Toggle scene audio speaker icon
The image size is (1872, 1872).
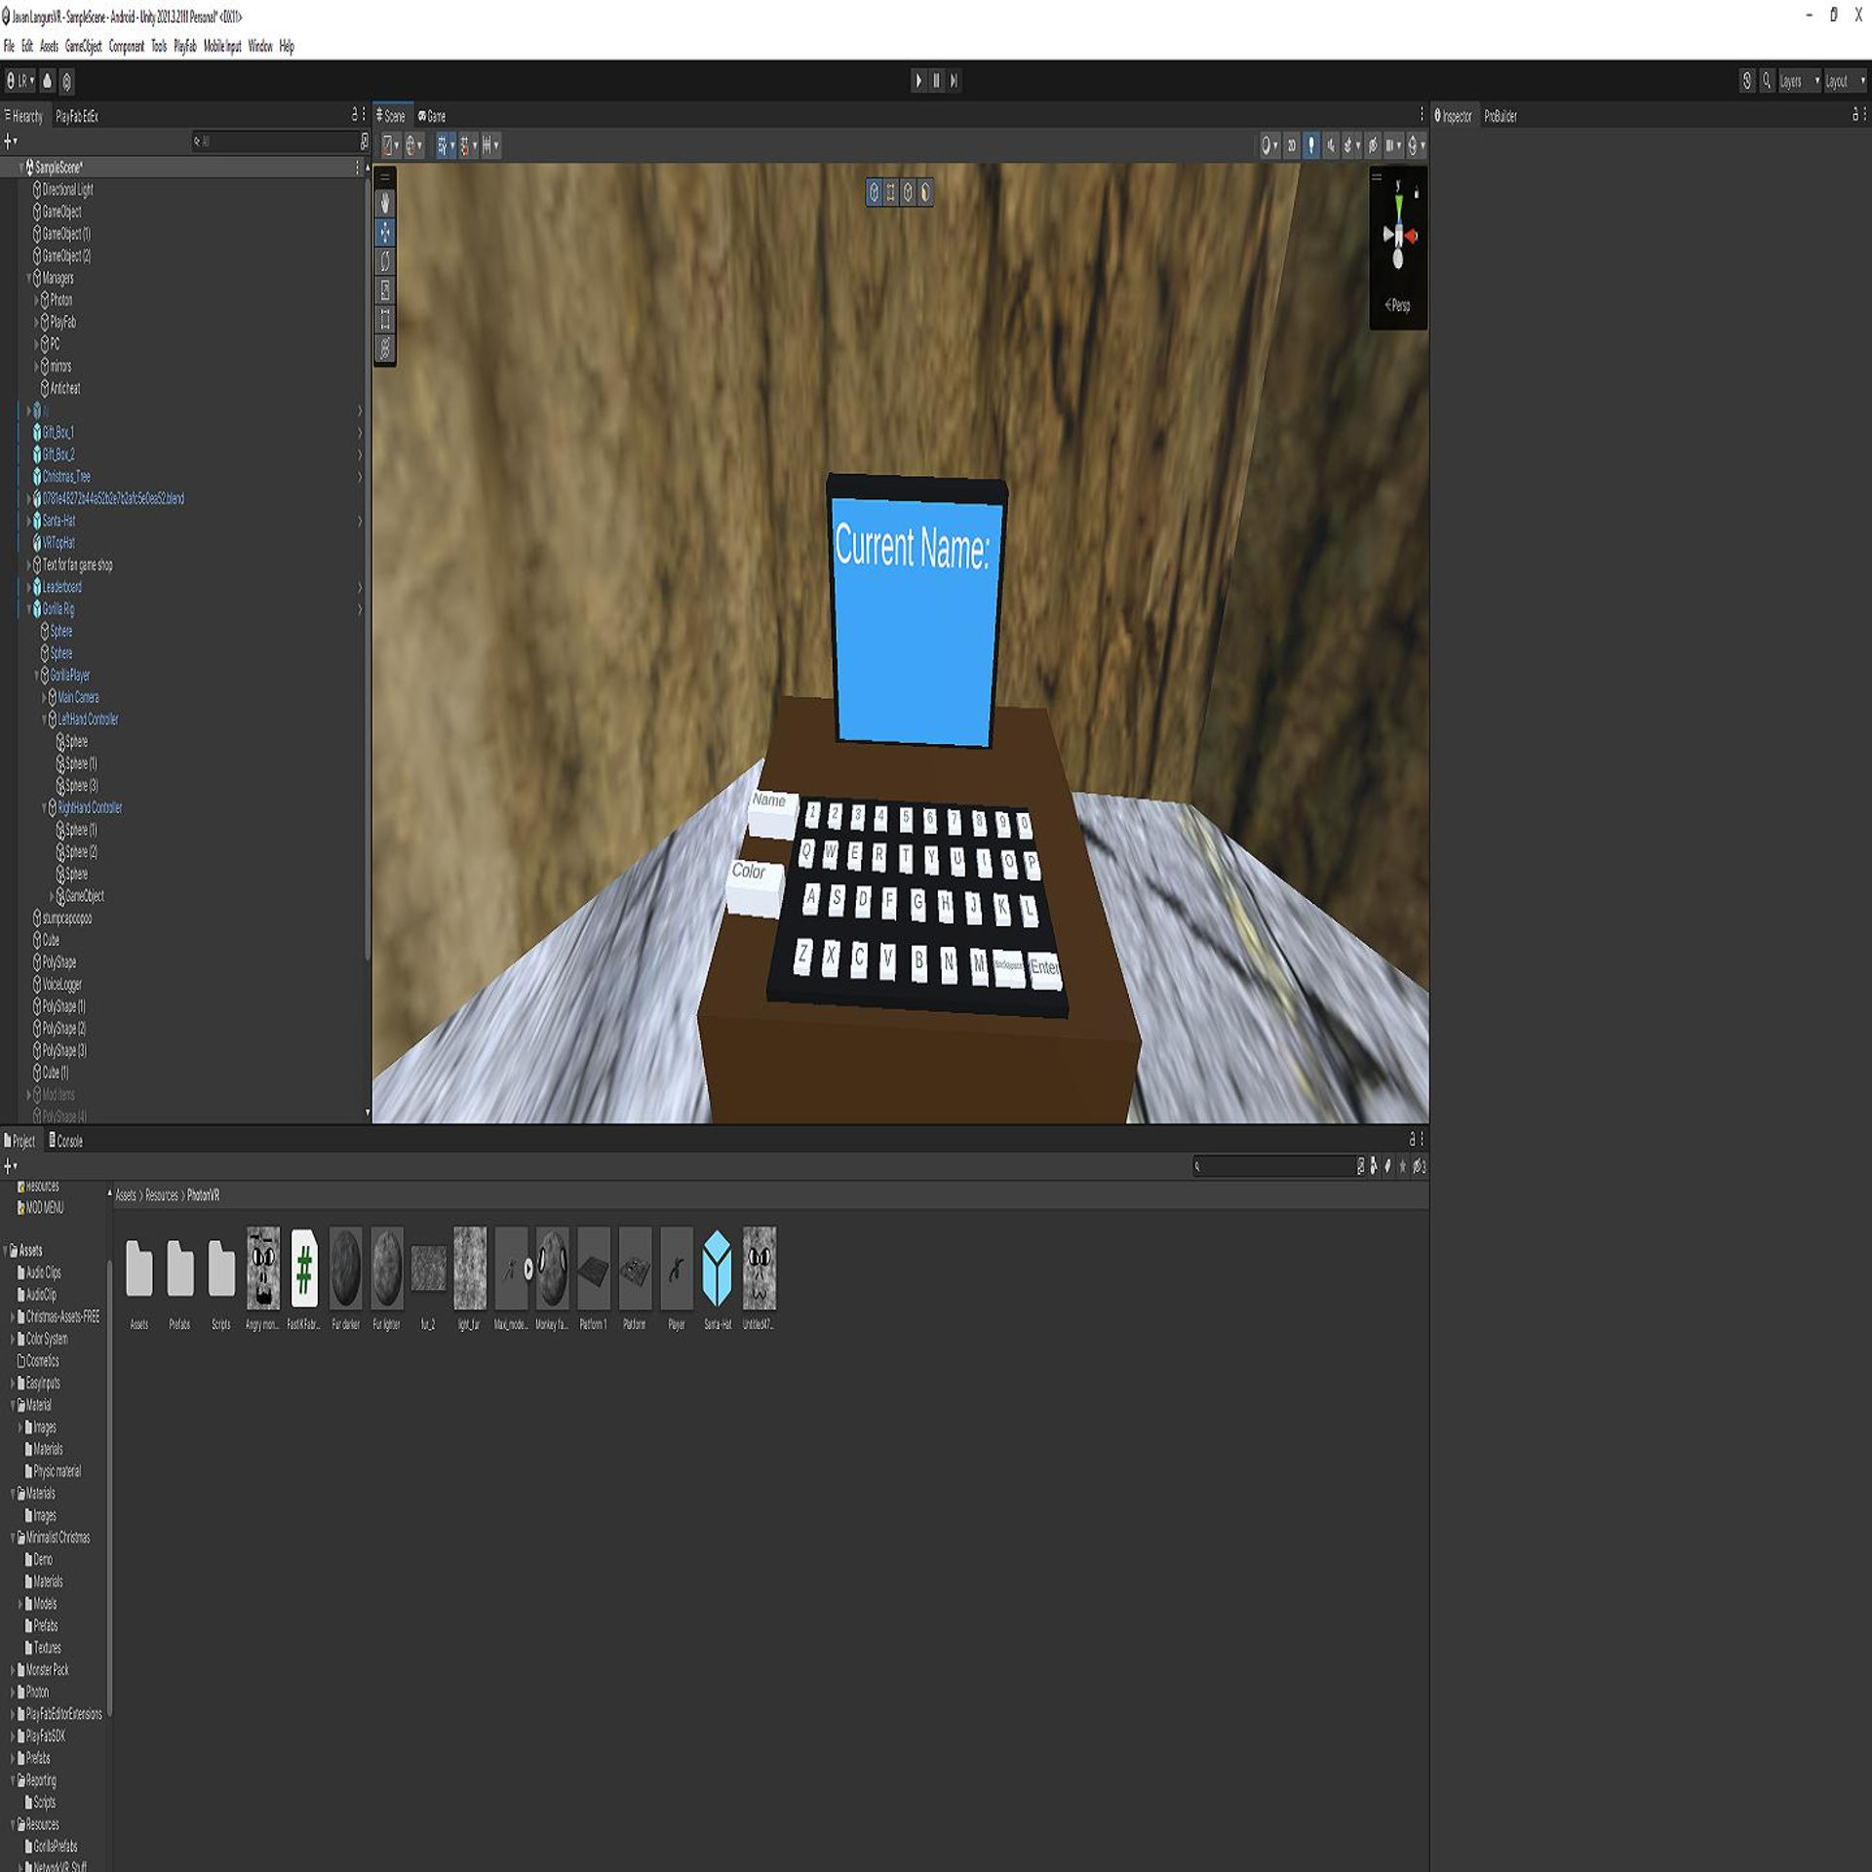1331,145
